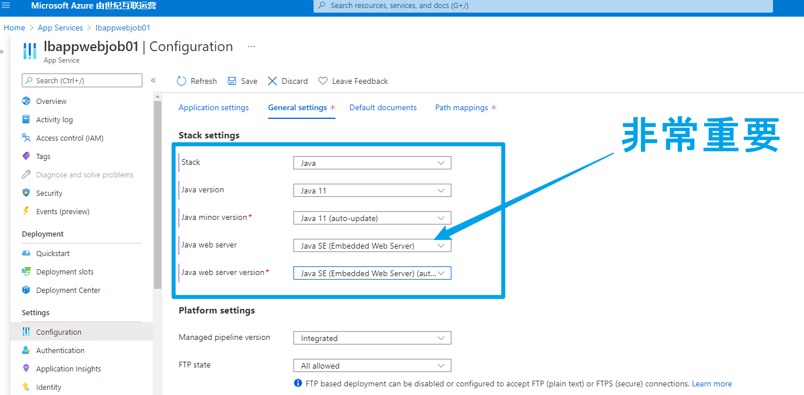Click the Access control (IAM) icon

click(x=26, y=138)
